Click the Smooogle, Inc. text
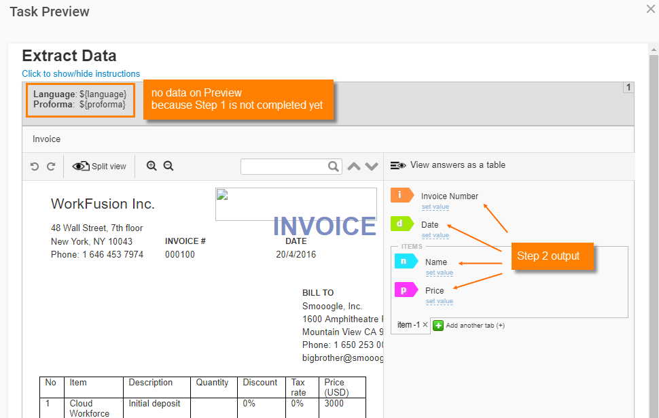 click(x=332, y=306)
